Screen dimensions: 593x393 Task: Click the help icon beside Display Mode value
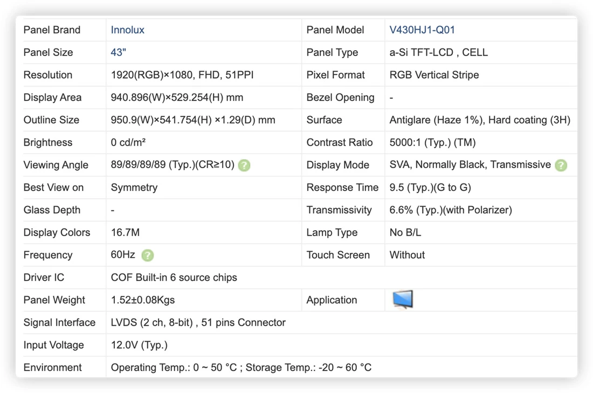(x=561, y=166)
